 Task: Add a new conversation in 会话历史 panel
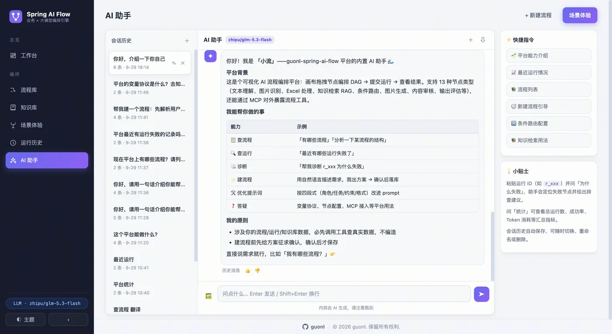(187, 41)
